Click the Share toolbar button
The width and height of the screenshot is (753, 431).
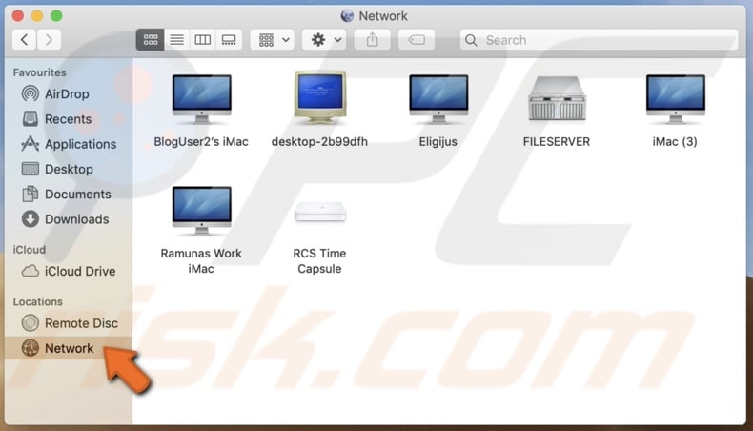click(x=372, y=40)
